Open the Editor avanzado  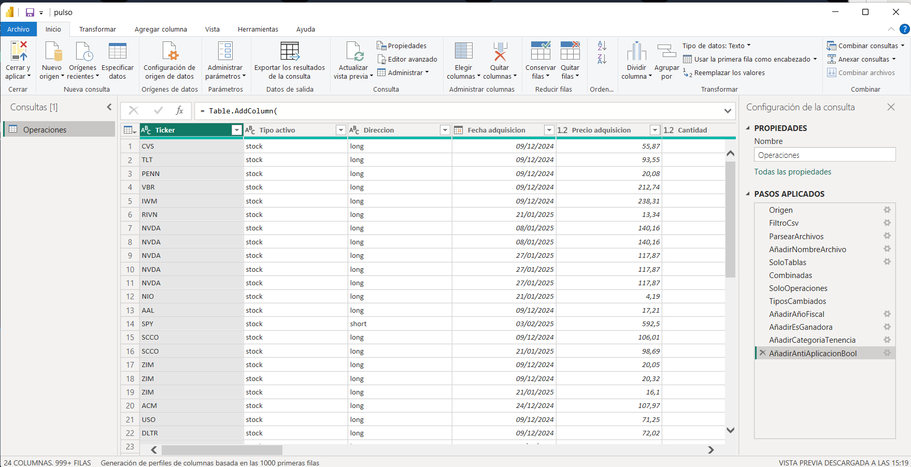(x=407, y=60)
